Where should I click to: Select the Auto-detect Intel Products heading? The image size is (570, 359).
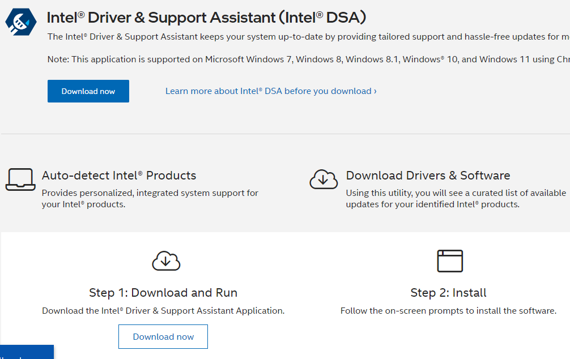coord(119,176)
